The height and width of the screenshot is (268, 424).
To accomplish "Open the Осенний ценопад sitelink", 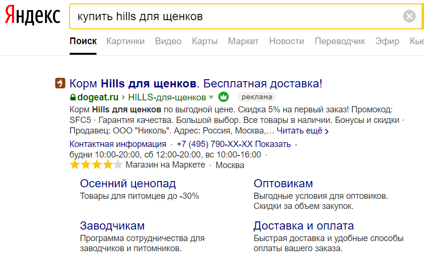I will pyautogui.click(x=128, y=183).
